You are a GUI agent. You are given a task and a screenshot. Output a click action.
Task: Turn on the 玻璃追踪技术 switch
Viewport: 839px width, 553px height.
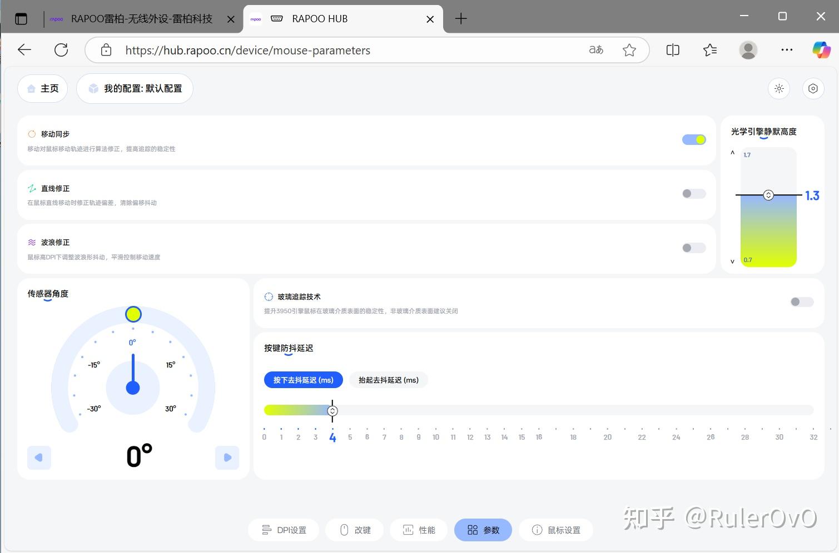[x=802, y=302]
